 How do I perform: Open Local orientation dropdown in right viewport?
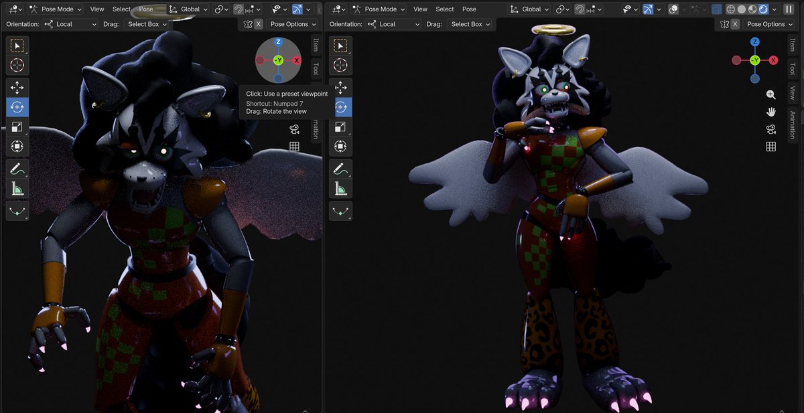coord(393,24)
